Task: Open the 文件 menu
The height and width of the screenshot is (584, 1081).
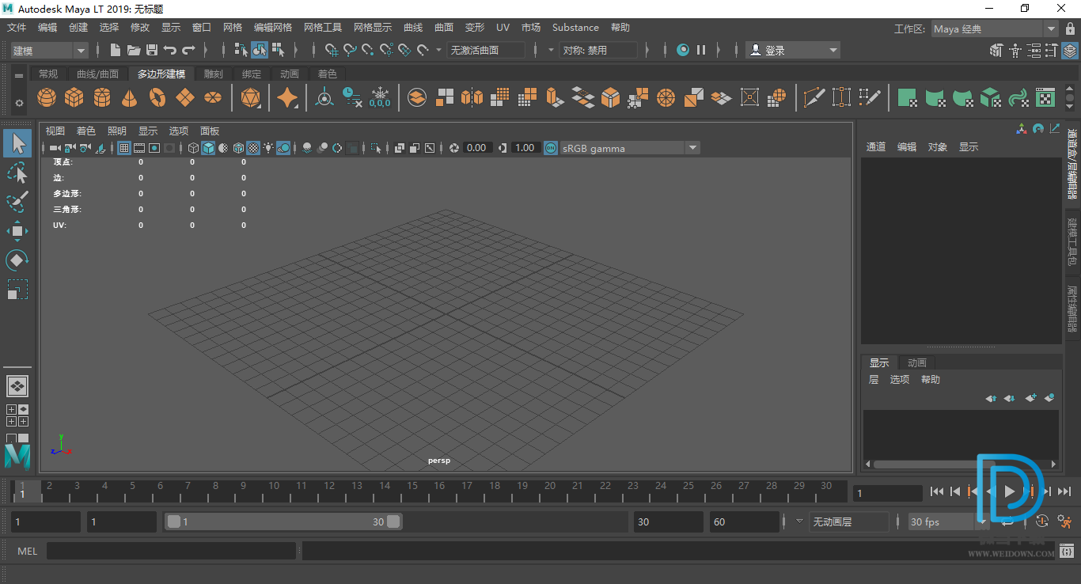Action: (x=17, y=27)
